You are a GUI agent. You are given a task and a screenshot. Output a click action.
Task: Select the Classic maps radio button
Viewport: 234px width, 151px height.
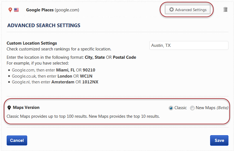tap(171, 108)
